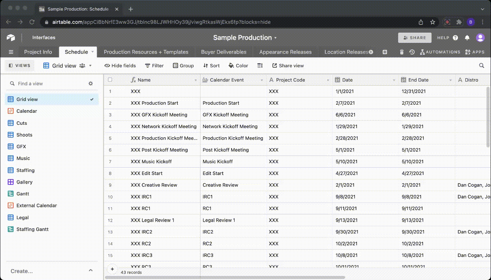Screen dimensions: 491x280
Task: Switch to the Project Info tab
Action: pyautogui.click(x=38, y=52)
